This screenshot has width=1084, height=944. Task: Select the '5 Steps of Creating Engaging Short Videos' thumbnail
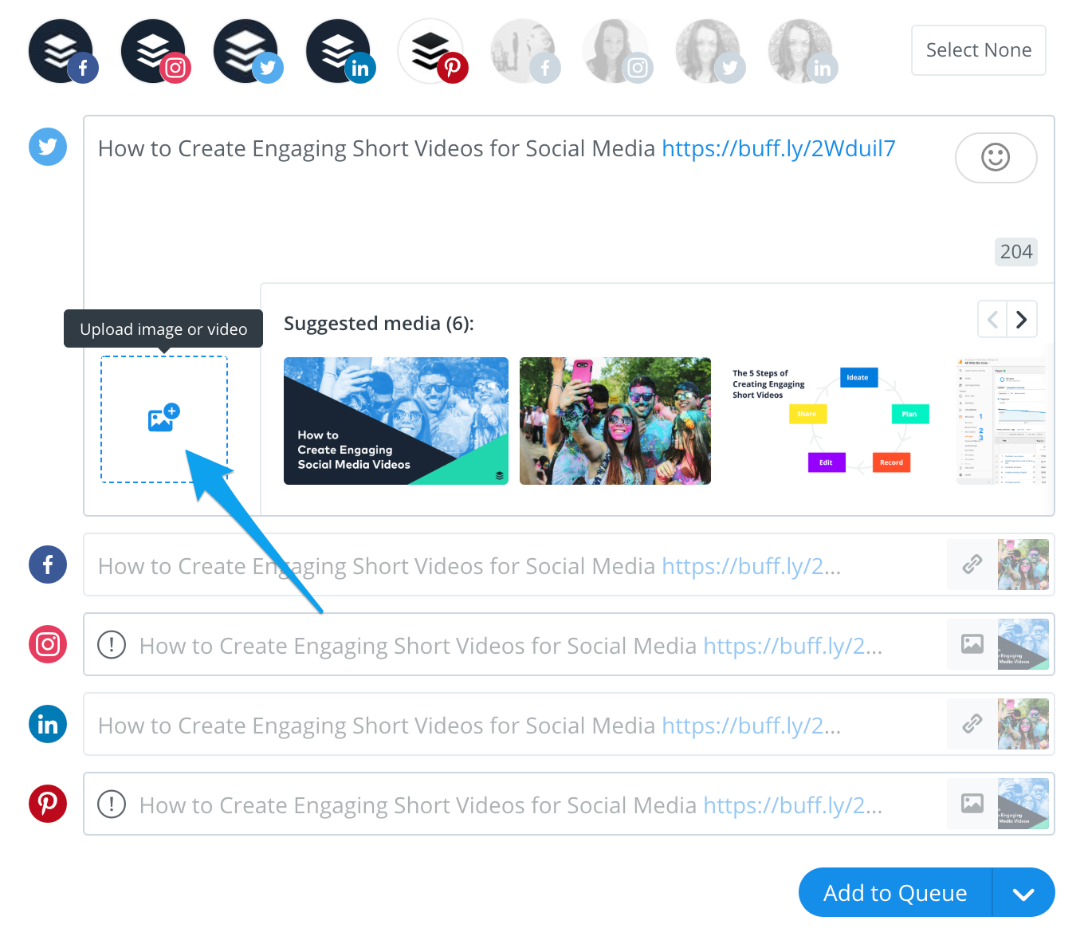pos(832,421)
